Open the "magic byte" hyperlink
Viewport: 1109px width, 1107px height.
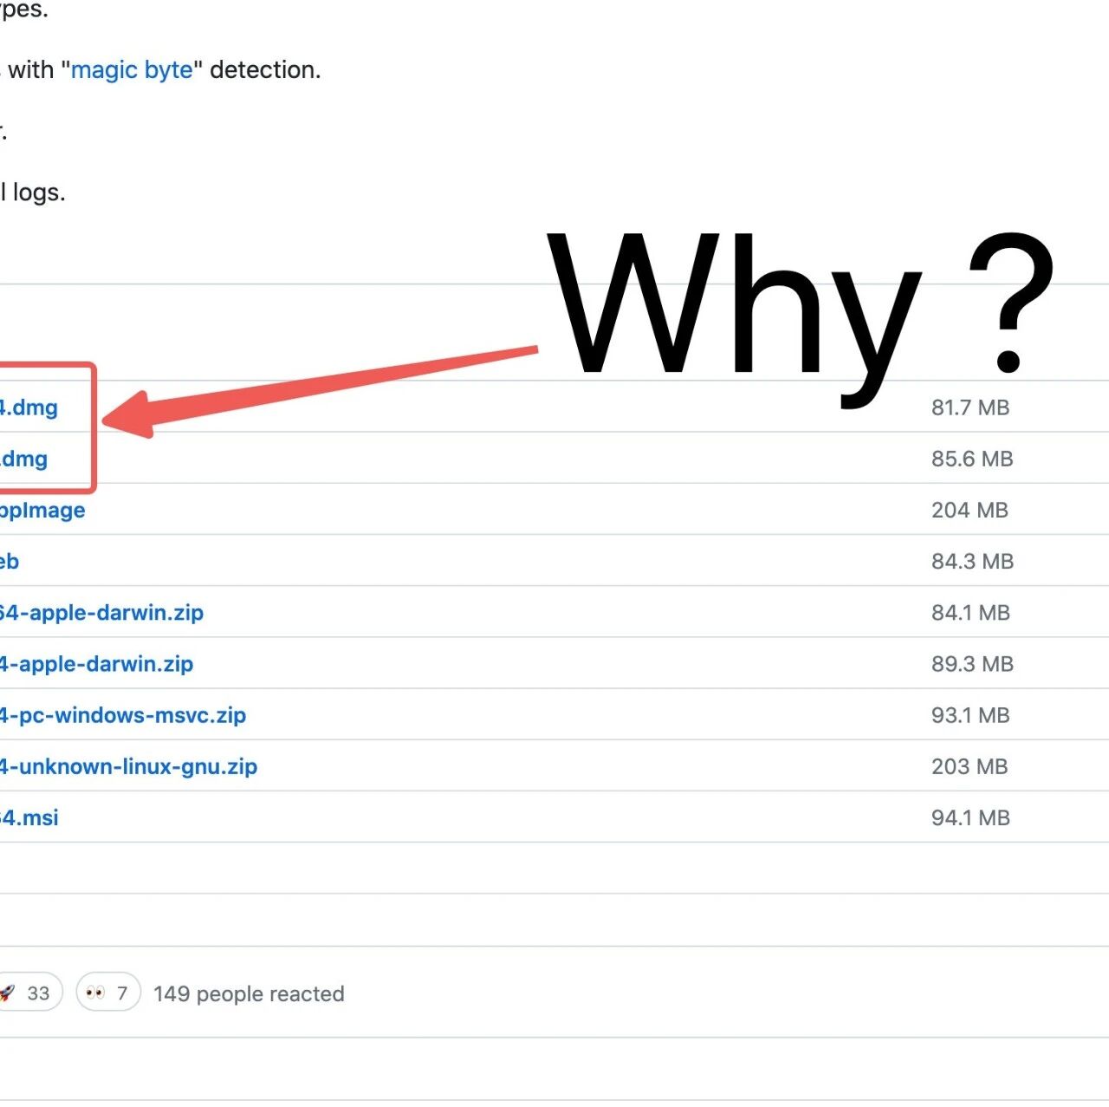(132, 69)
